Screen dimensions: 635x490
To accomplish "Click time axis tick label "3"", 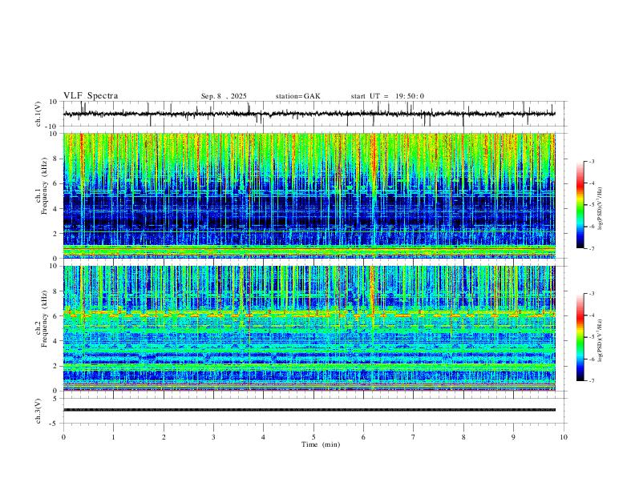I will [x=213, y=437].
